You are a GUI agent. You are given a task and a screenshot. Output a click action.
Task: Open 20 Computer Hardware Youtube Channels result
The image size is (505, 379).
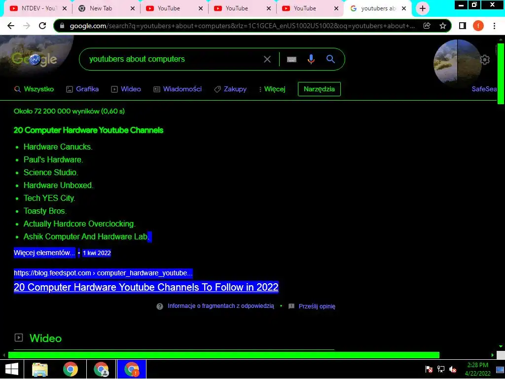[x=146, y=287]
